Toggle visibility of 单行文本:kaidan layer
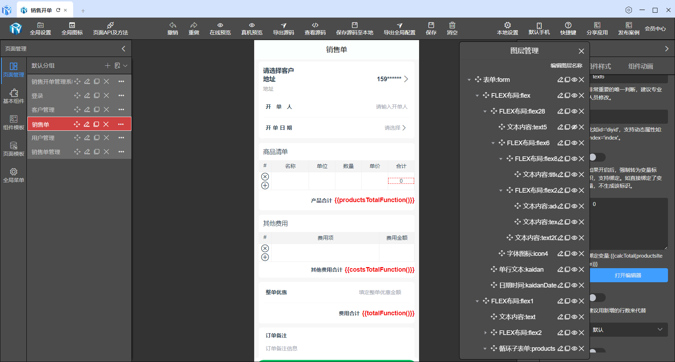The height and width of the screenshot is (362, 675). coord(574,270)
